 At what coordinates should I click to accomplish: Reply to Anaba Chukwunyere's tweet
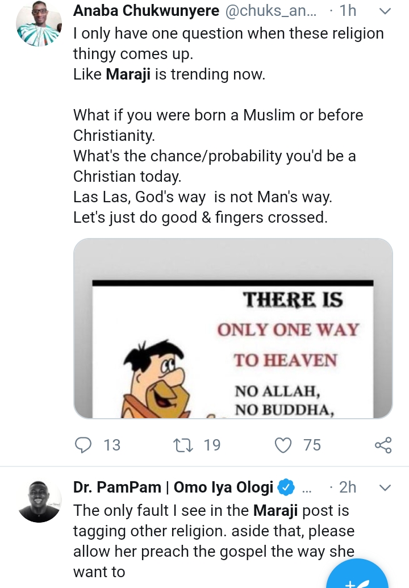coord(84,445)
